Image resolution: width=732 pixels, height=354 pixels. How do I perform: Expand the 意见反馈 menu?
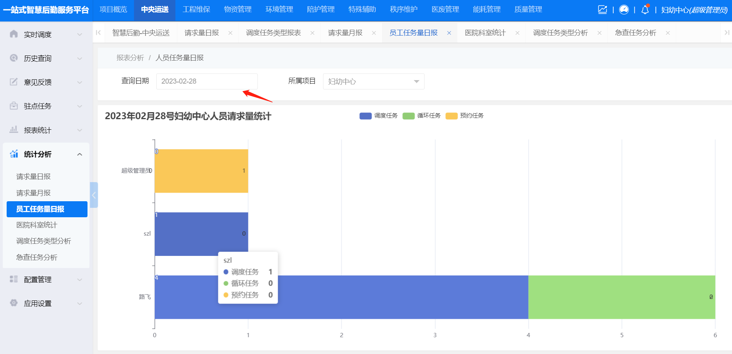pos(80,82)
